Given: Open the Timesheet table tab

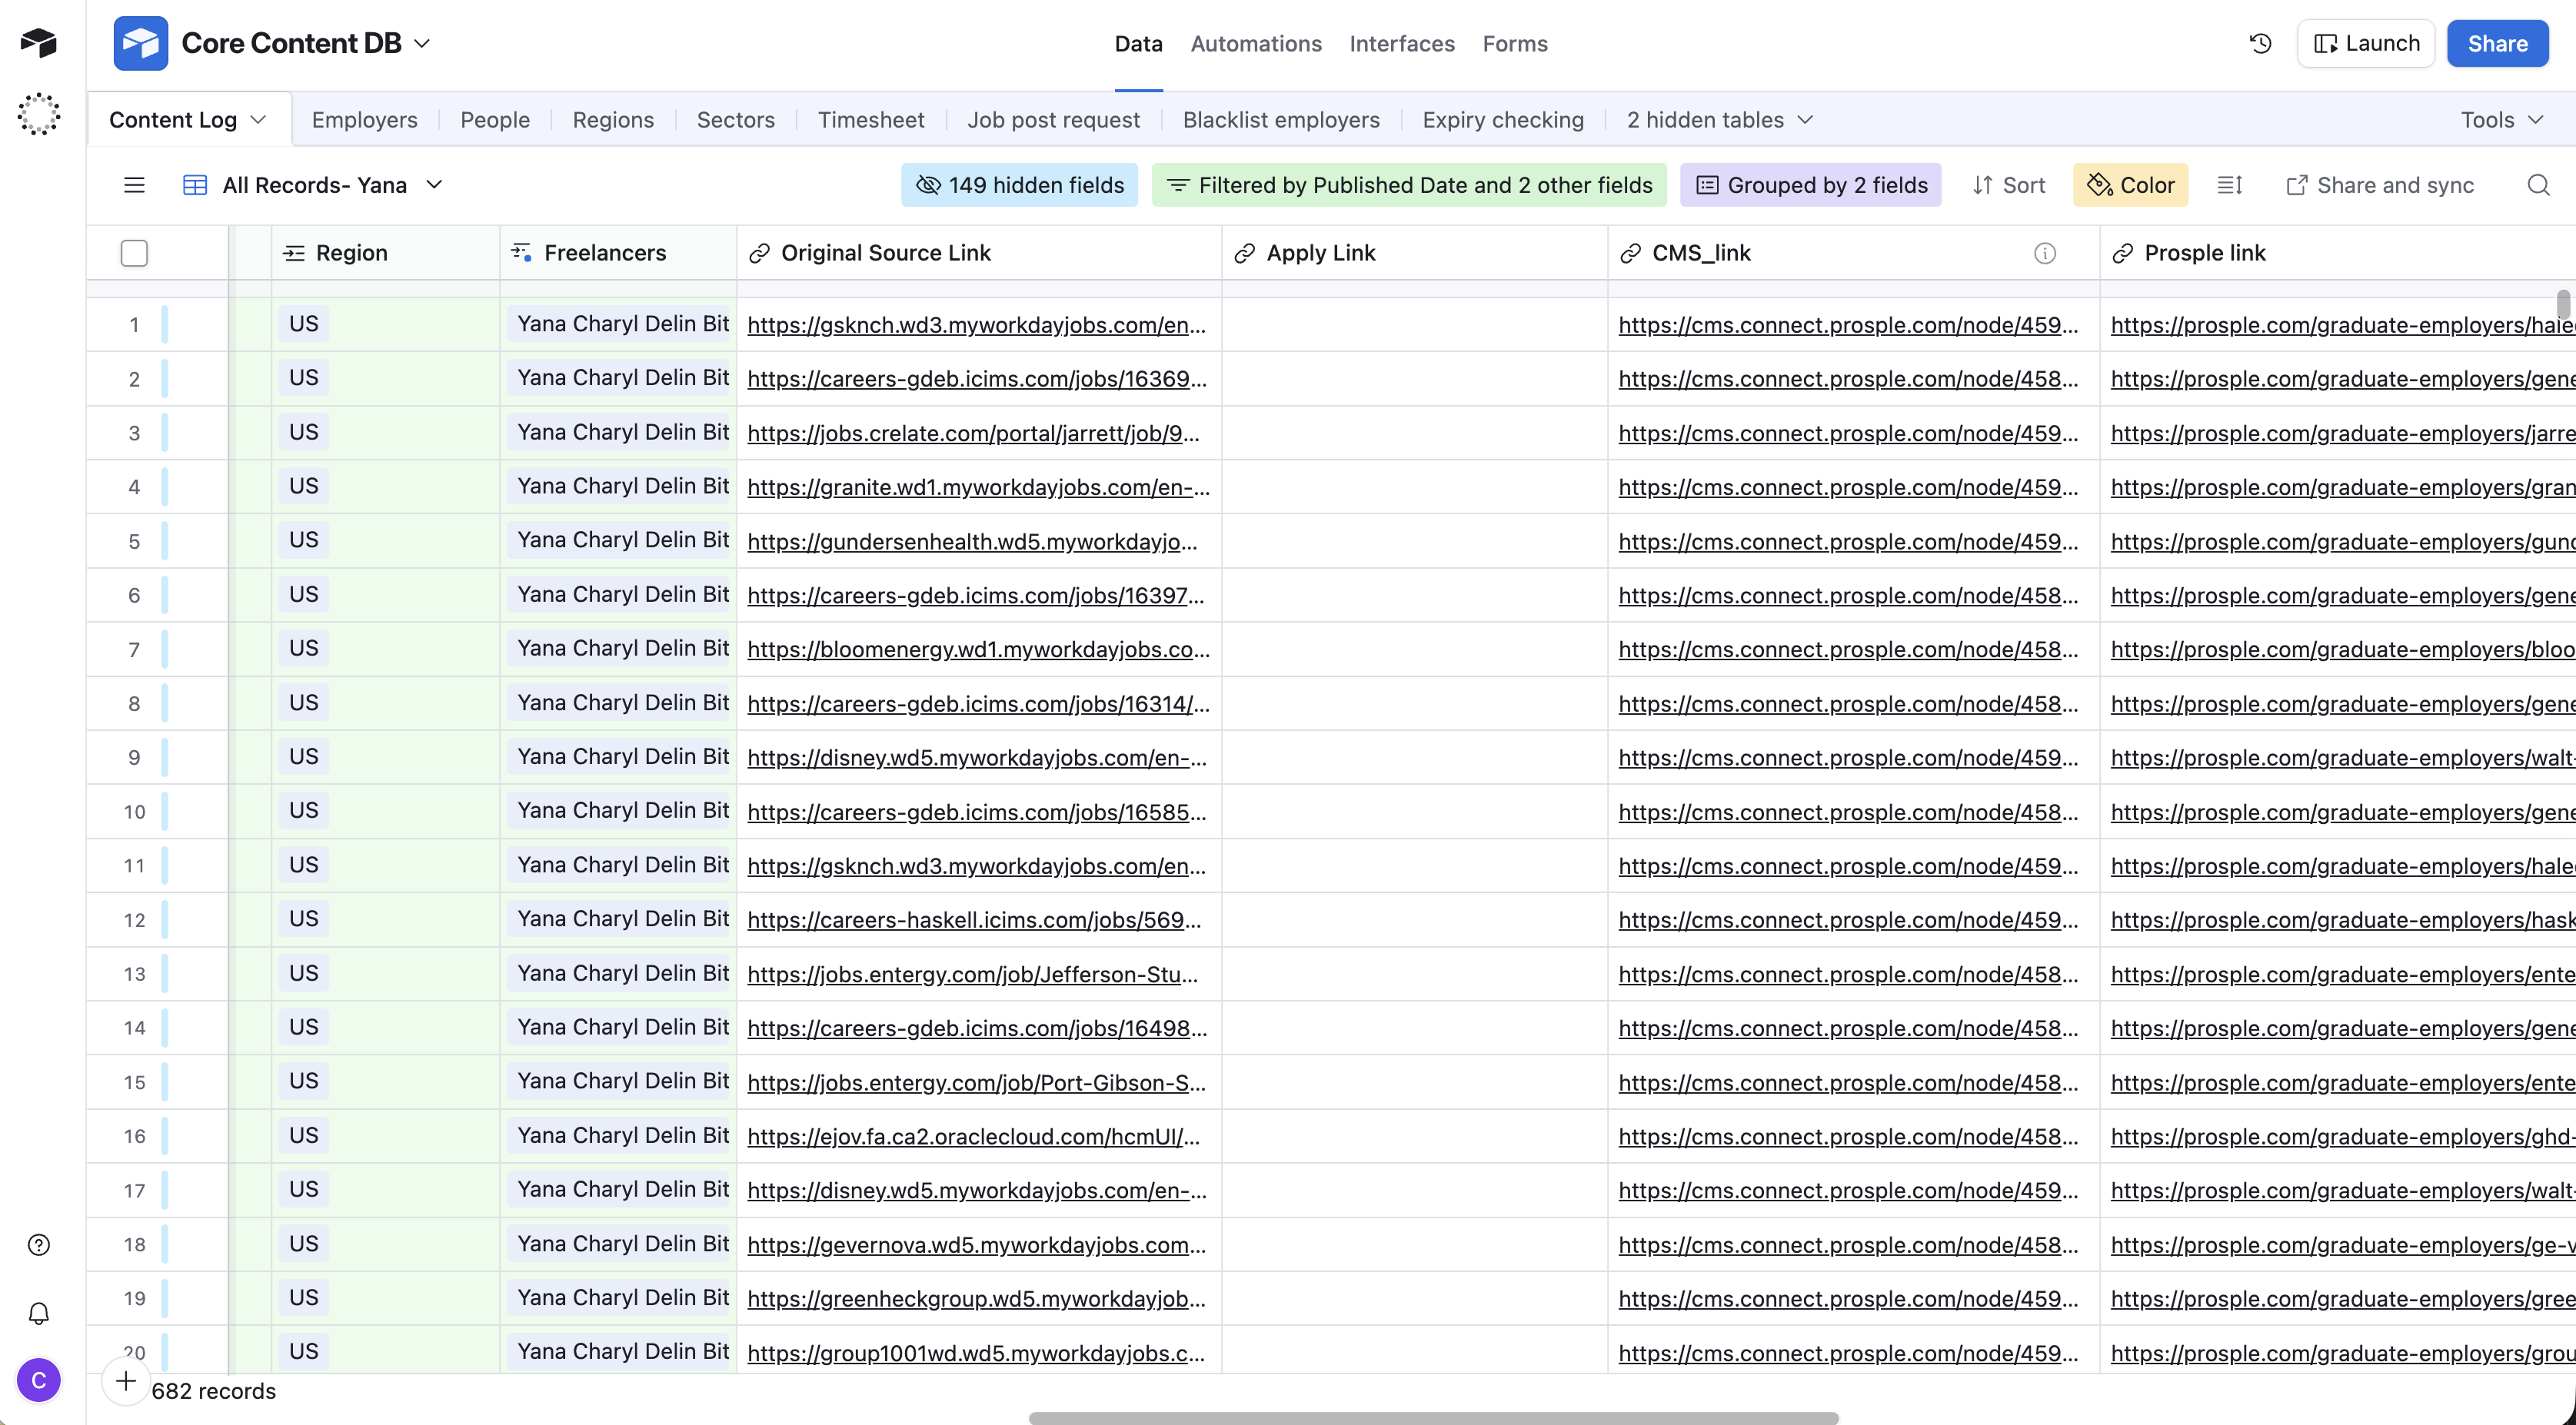Looking at the screenshot, I should pos(870,120).
